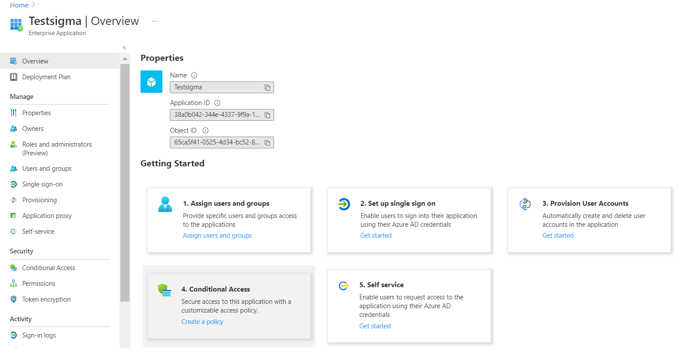The image size is (678, 348).
Task: Click the sidebar vertical scrollbar thumb
Action: coord(125,183)
